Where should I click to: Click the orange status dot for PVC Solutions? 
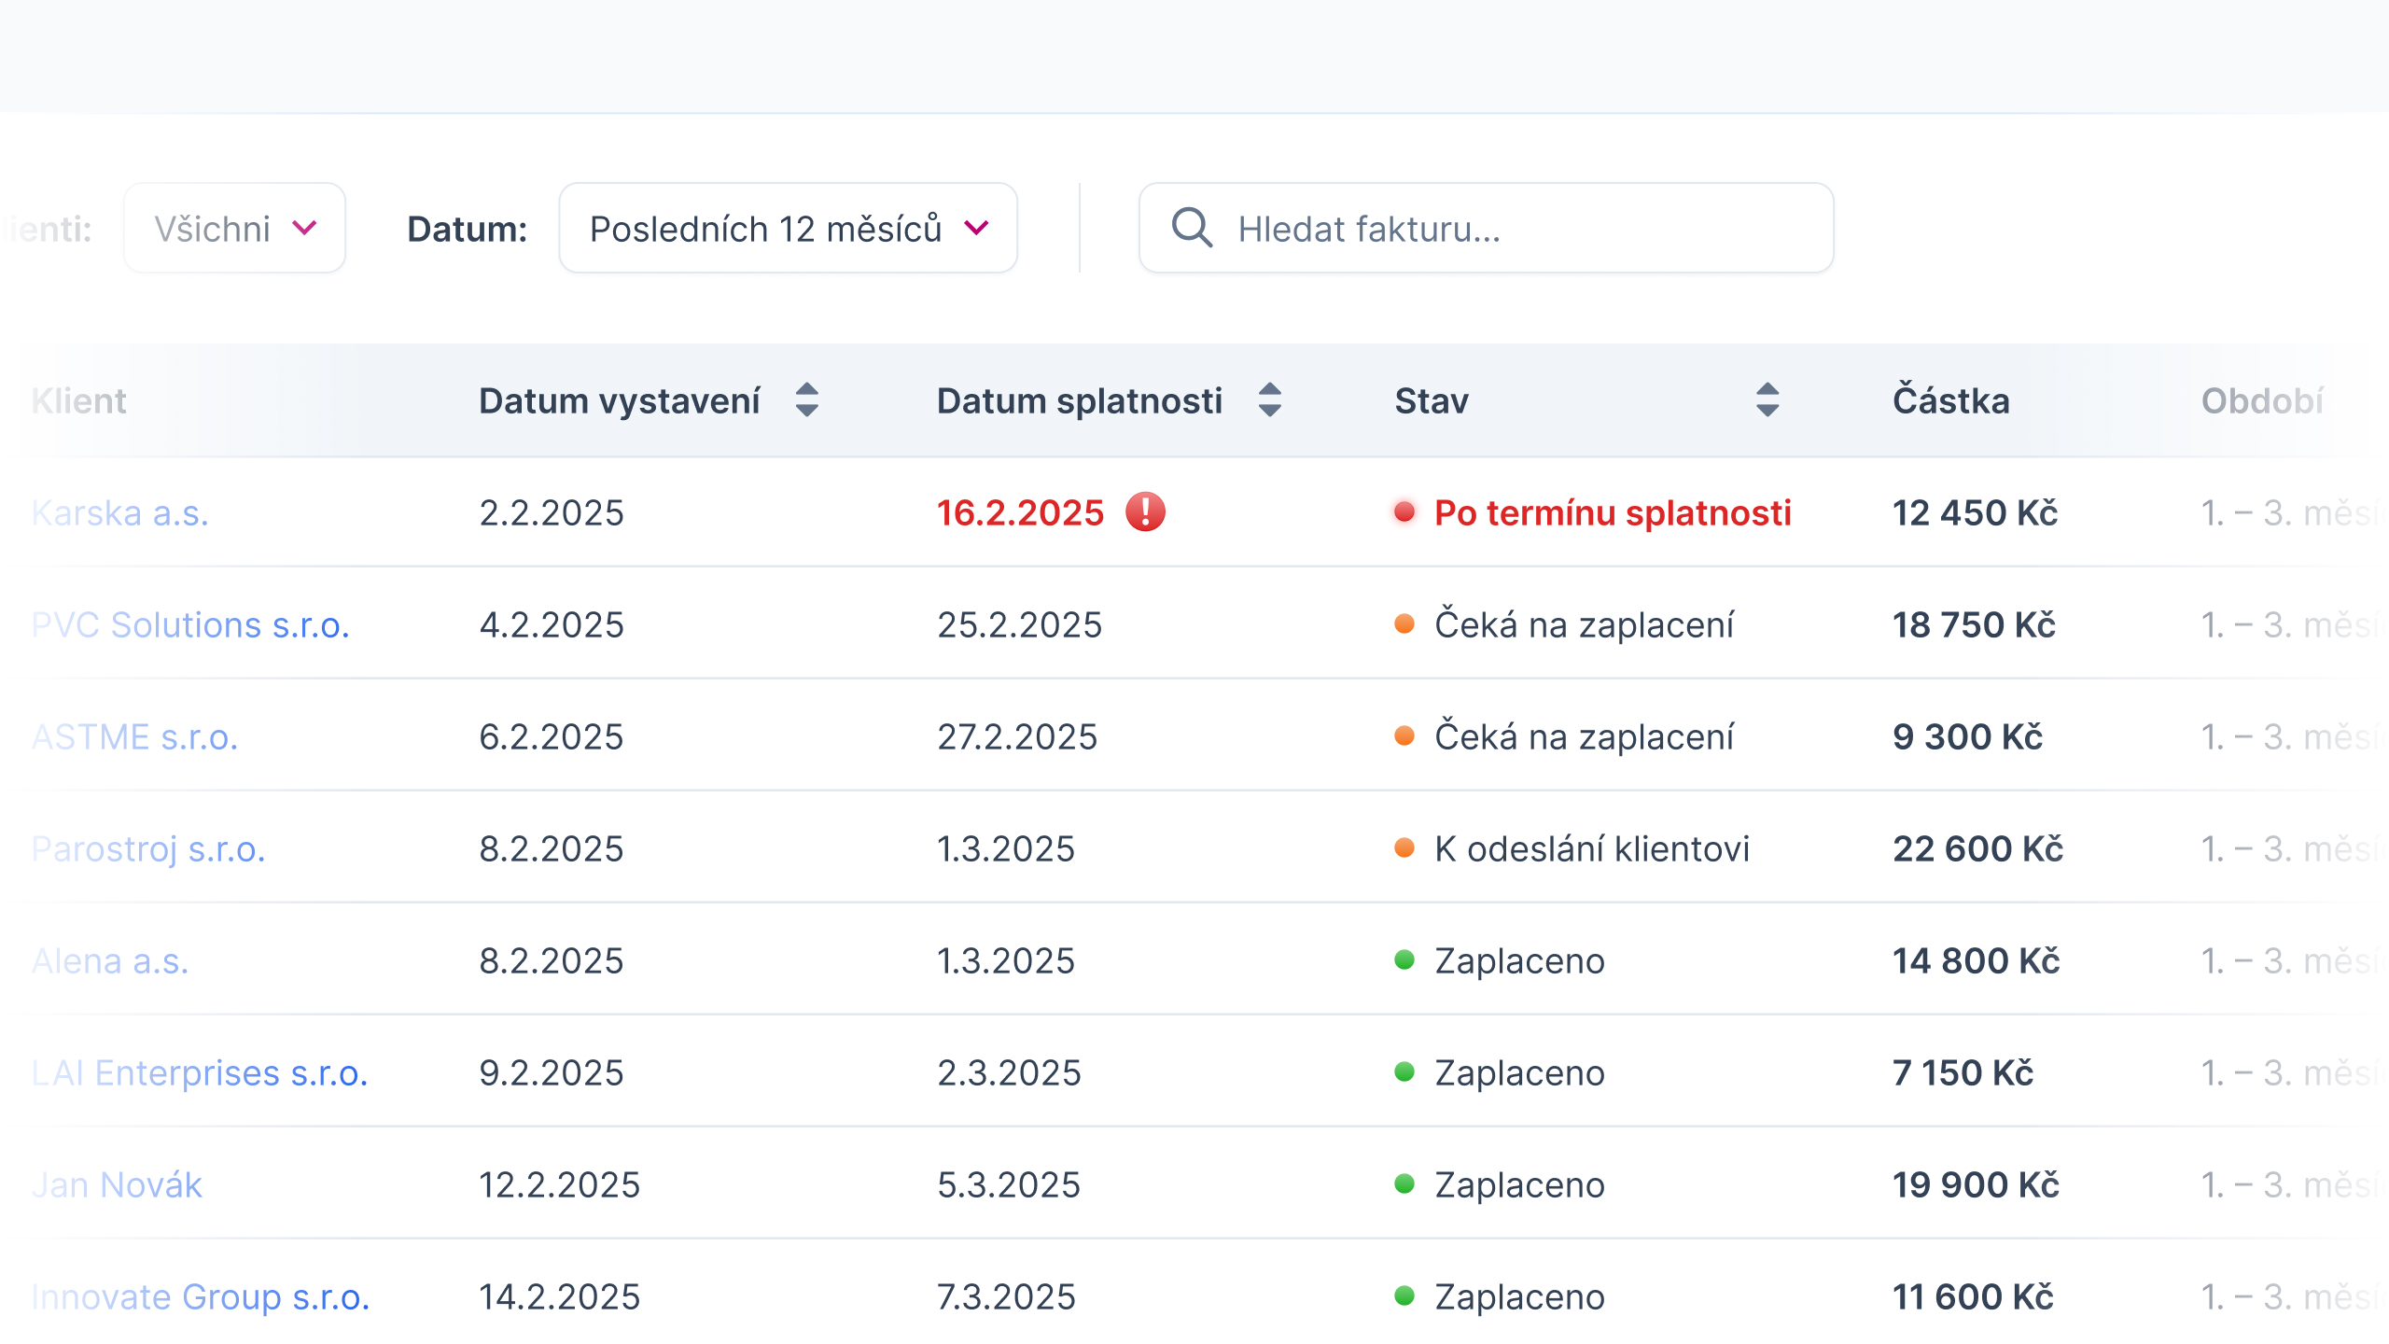coord(1403,623)
